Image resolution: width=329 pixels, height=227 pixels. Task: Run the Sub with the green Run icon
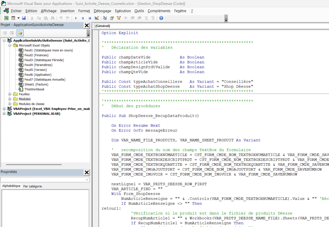click(x=76, y=18)
